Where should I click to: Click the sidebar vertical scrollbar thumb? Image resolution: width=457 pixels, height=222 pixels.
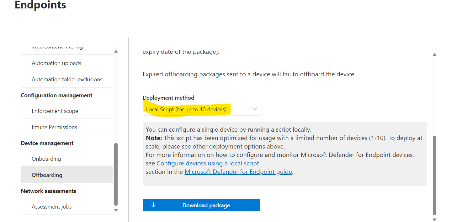[x=116, y=174]
